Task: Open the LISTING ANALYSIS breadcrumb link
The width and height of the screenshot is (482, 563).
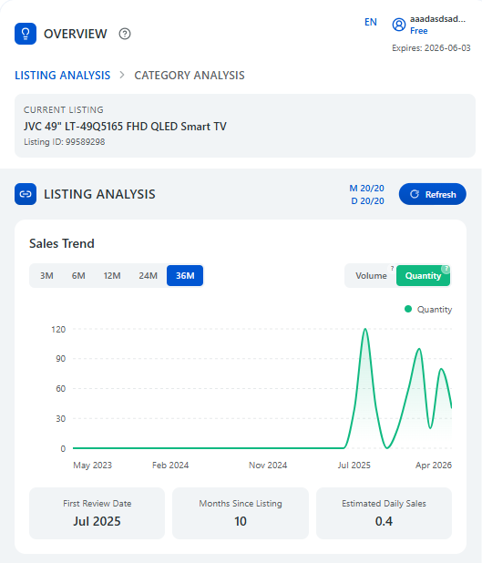Action: [x=63, y=76]
